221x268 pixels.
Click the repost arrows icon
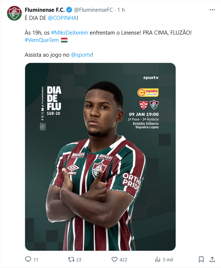tap(71, 259)
